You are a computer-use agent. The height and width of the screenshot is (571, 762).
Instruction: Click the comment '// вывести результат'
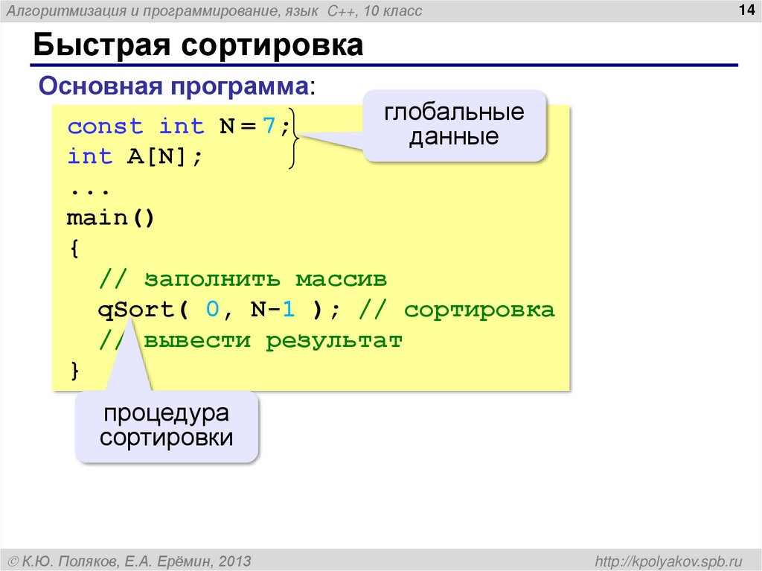pos(252,339)
